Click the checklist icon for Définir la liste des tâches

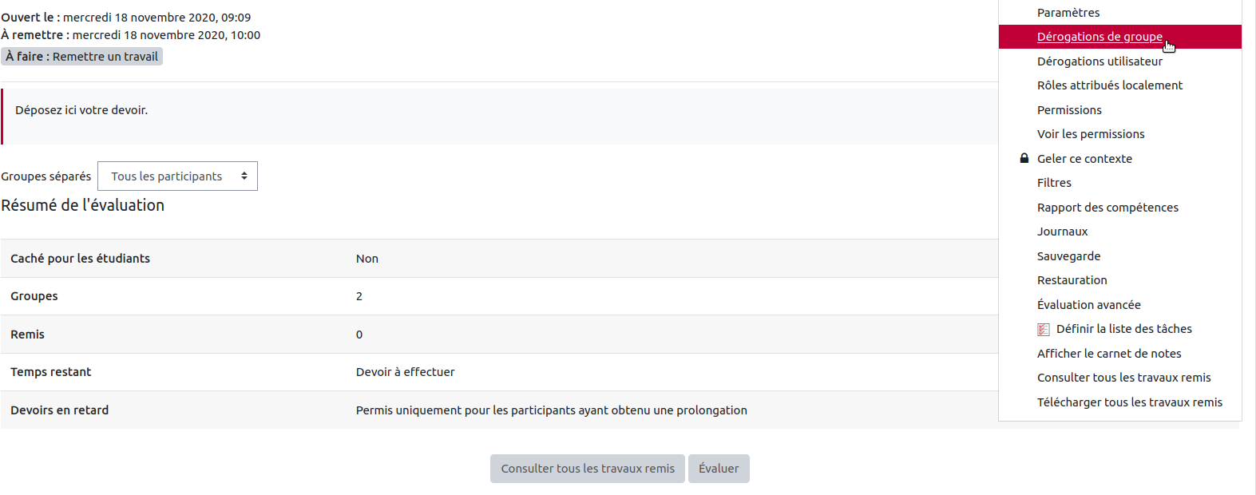tap(1044, 329)
